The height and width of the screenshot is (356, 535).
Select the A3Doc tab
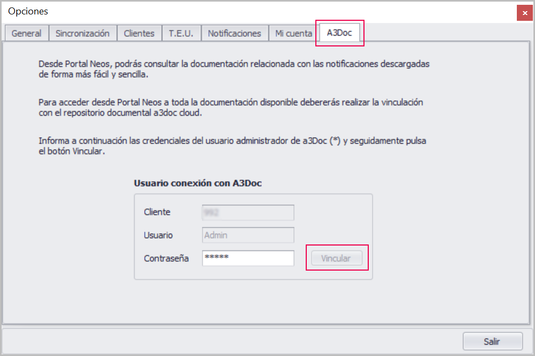(x=339, y=33)
